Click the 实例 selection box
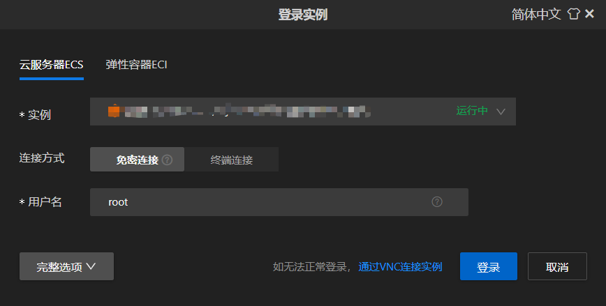Screen dimensions: 606x306 coord(303,111)
